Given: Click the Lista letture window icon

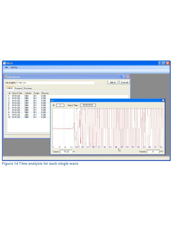Looking at the screenshot, I should [x=5, y=77].
